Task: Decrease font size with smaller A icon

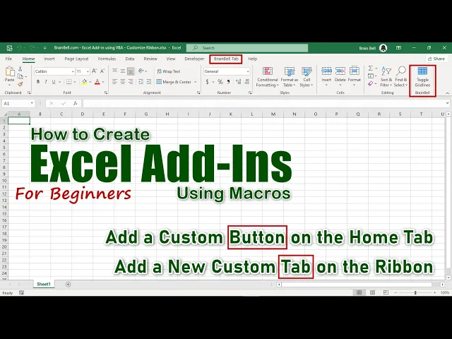Action: pos(102,71)
